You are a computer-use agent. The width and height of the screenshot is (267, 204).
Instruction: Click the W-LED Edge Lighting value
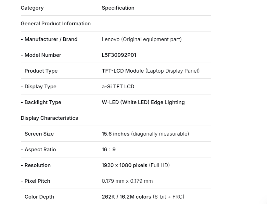[x=143, y=102]
